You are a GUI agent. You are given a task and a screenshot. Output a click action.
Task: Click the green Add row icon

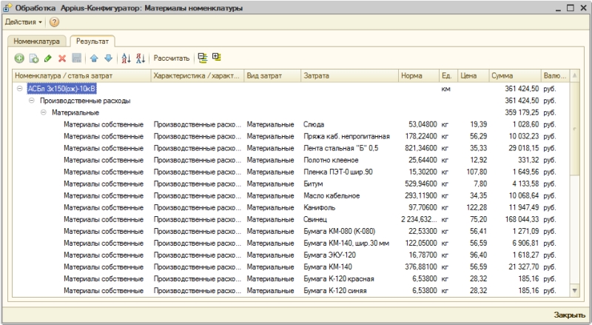point(20,58)
